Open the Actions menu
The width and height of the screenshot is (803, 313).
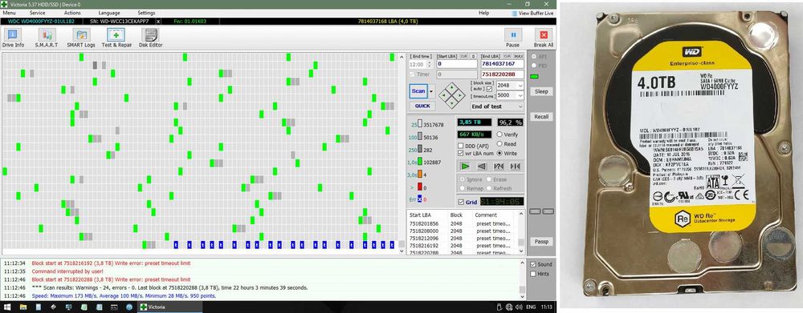pyautogui.click(x=72, y=13)
